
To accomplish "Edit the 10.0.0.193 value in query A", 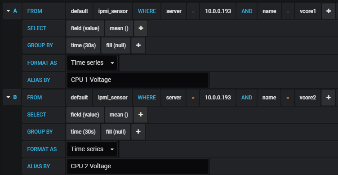I will [x=218, y=11].
